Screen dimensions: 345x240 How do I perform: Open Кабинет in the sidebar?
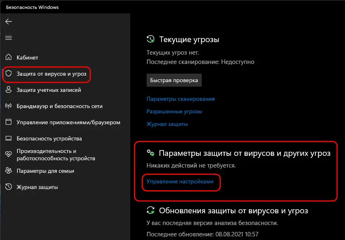(x=27, y=58)
